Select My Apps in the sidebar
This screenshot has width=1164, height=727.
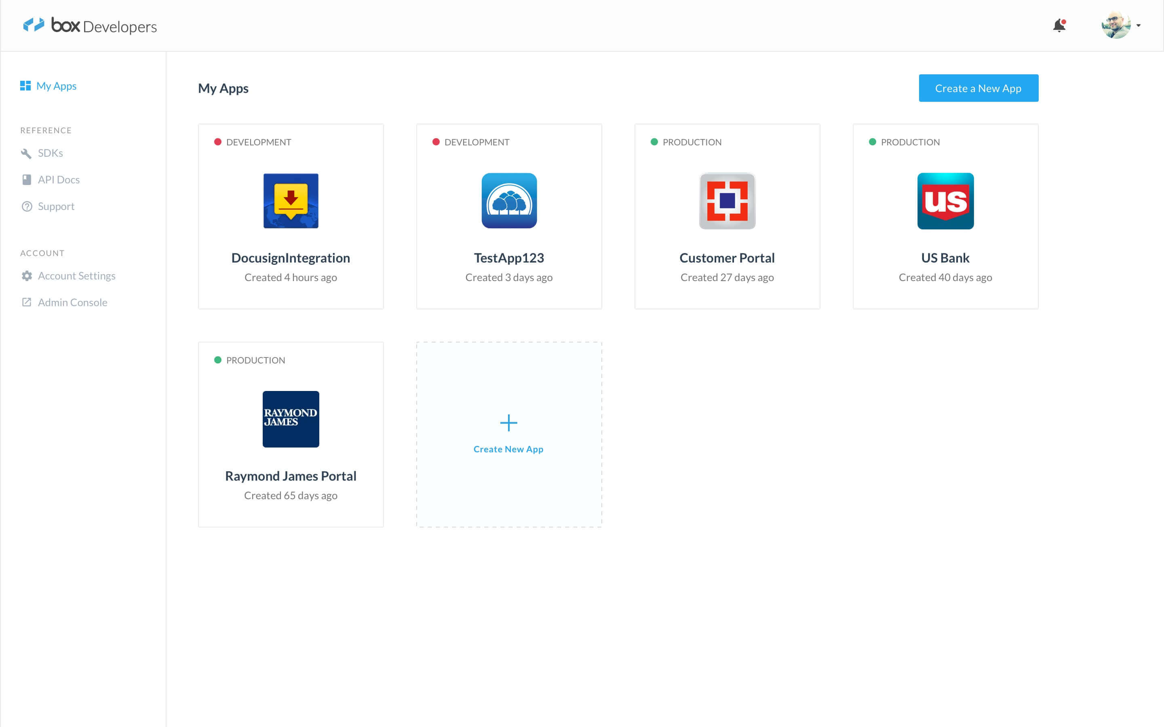coord(56,86)
